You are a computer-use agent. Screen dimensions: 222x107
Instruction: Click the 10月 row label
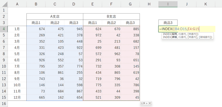pyautogui.click(x=17, y=85)
